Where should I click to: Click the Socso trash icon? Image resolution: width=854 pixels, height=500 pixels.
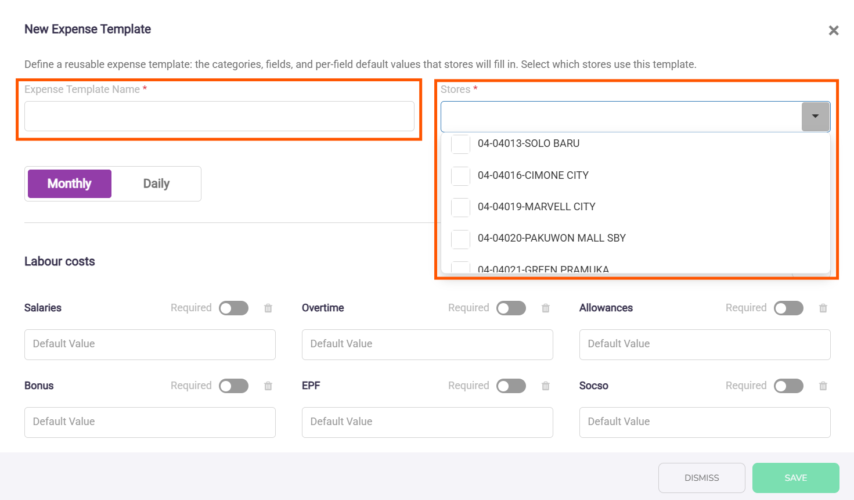coord(823,386)
